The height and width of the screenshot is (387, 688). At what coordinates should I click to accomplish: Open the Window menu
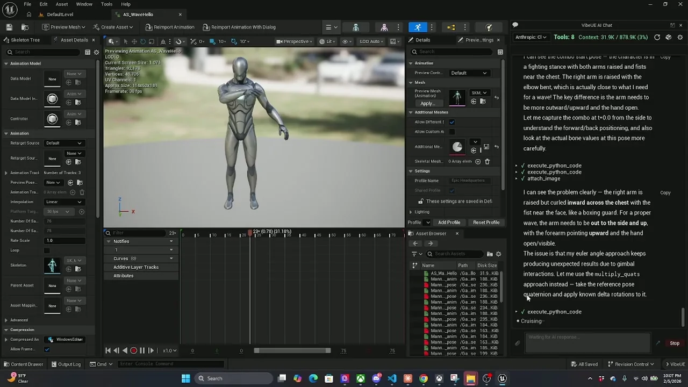[x=84, y=4]
